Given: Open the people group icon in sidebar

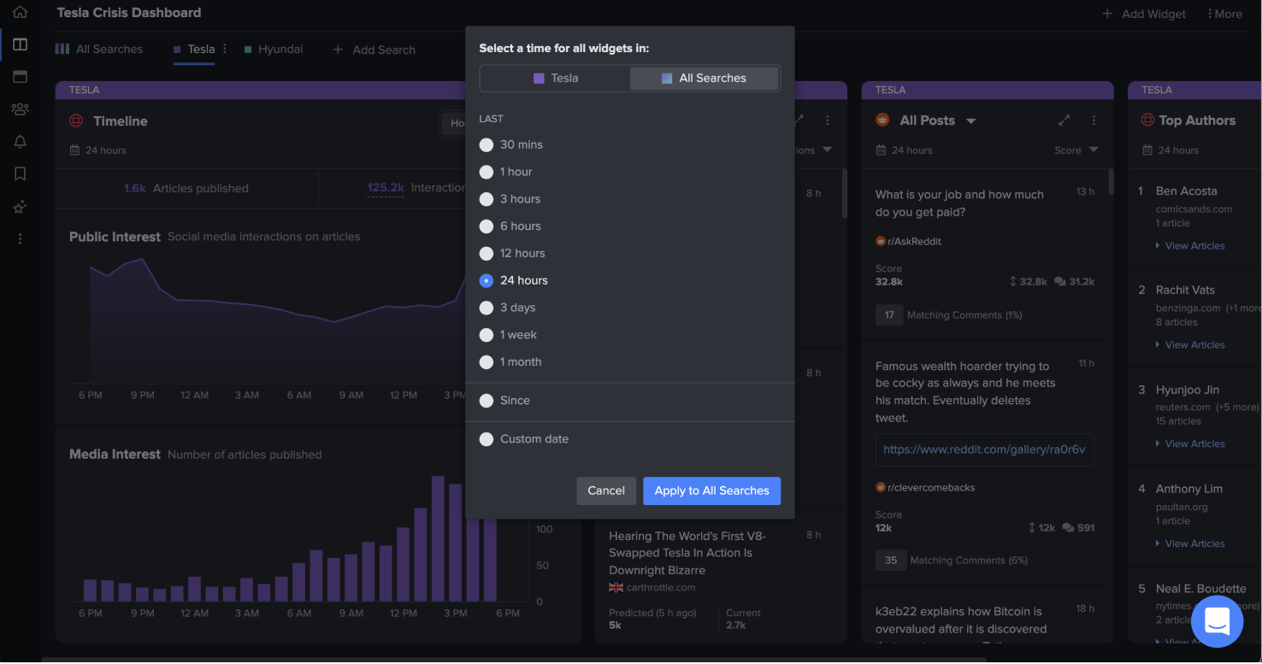Looking at the screenshot, I should coord(20,109).
